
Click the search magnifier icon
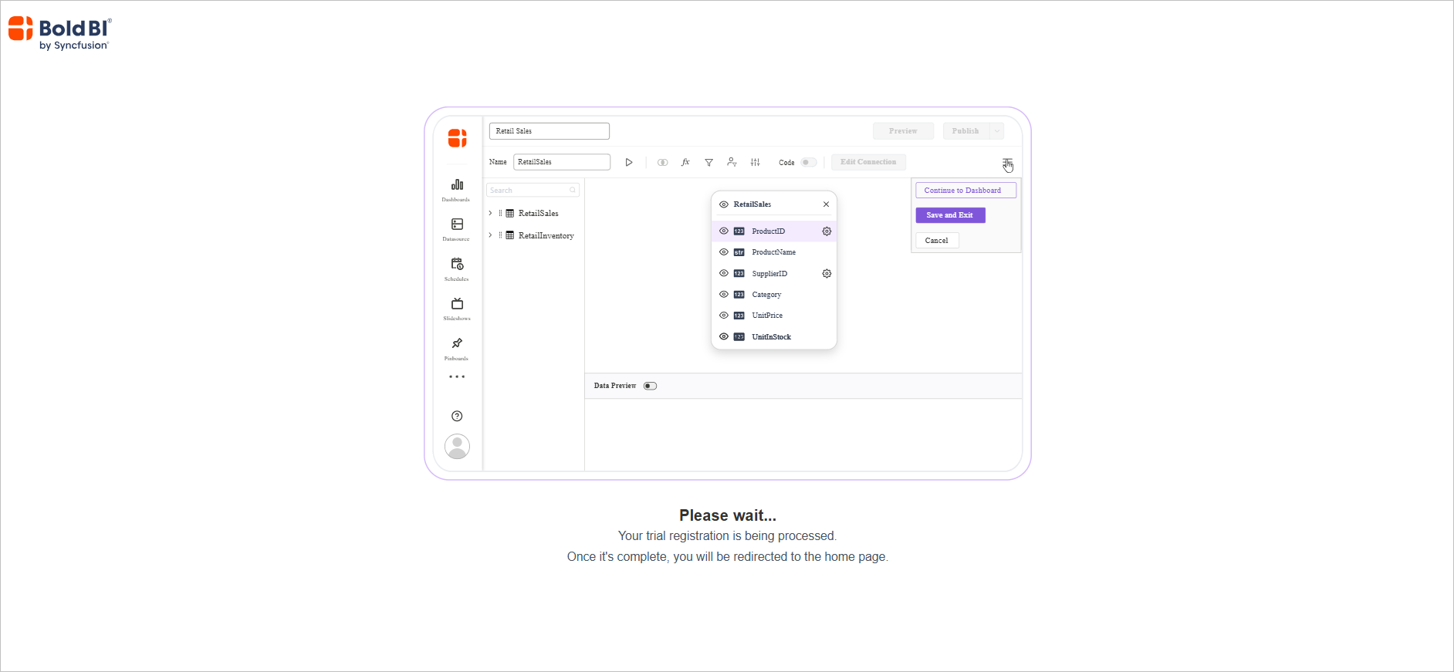(573, 190)
